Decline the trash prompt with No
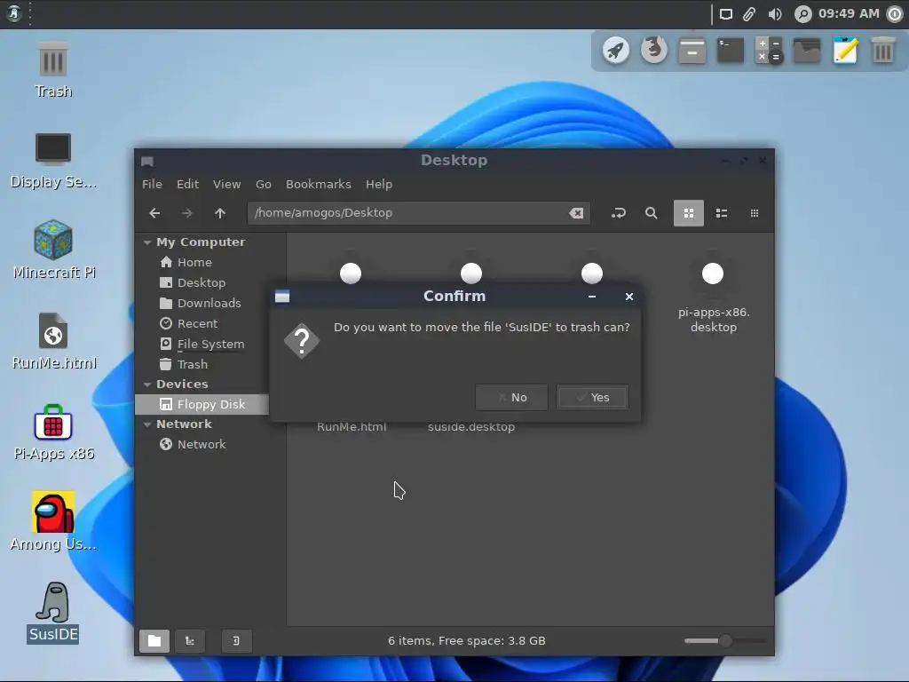The height and width of the screenshot is (682, 909). click(x=511, y=397)
